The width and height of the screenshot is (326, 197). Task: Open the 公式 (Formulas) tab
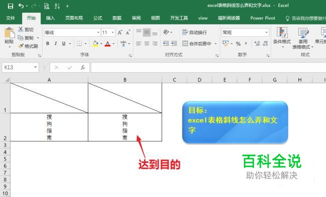click(98, 18)
